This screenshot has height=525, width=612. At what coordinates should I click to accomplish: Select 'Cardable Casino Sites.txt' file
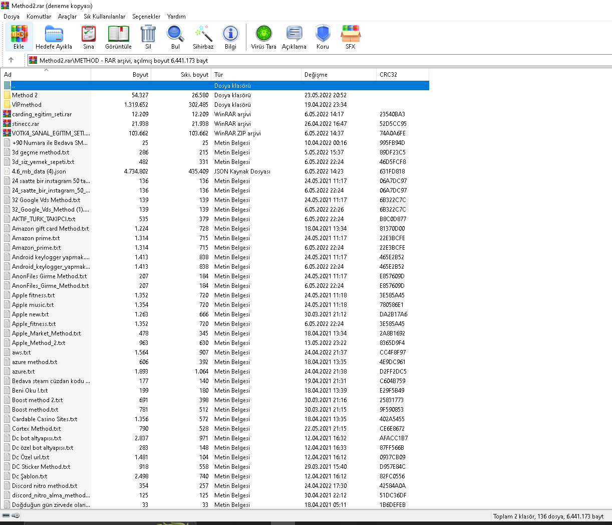tap(45, 419)
